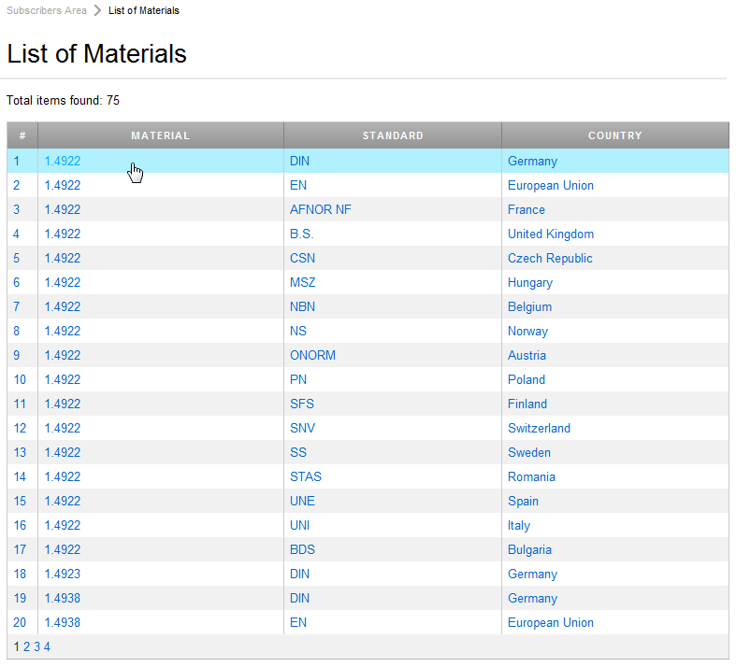Open the AFNOR NF standard link
Image resolution: width=736 pixels, height=667 pixels.
(321, 209)
